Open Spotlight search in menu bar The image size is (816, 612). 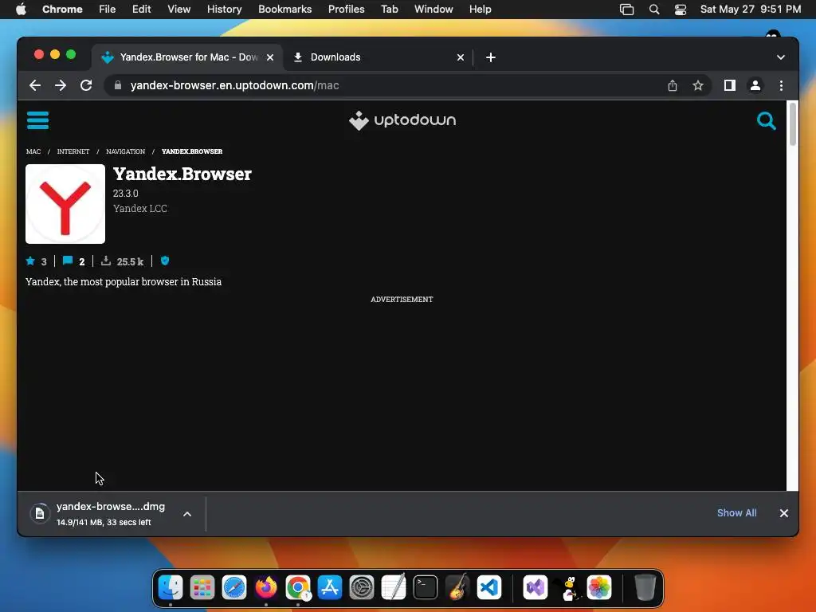point(654,10)
